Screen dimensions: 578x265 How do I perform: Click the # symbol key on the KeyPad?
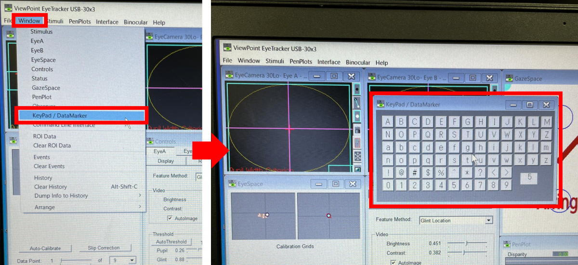[415, 172]
